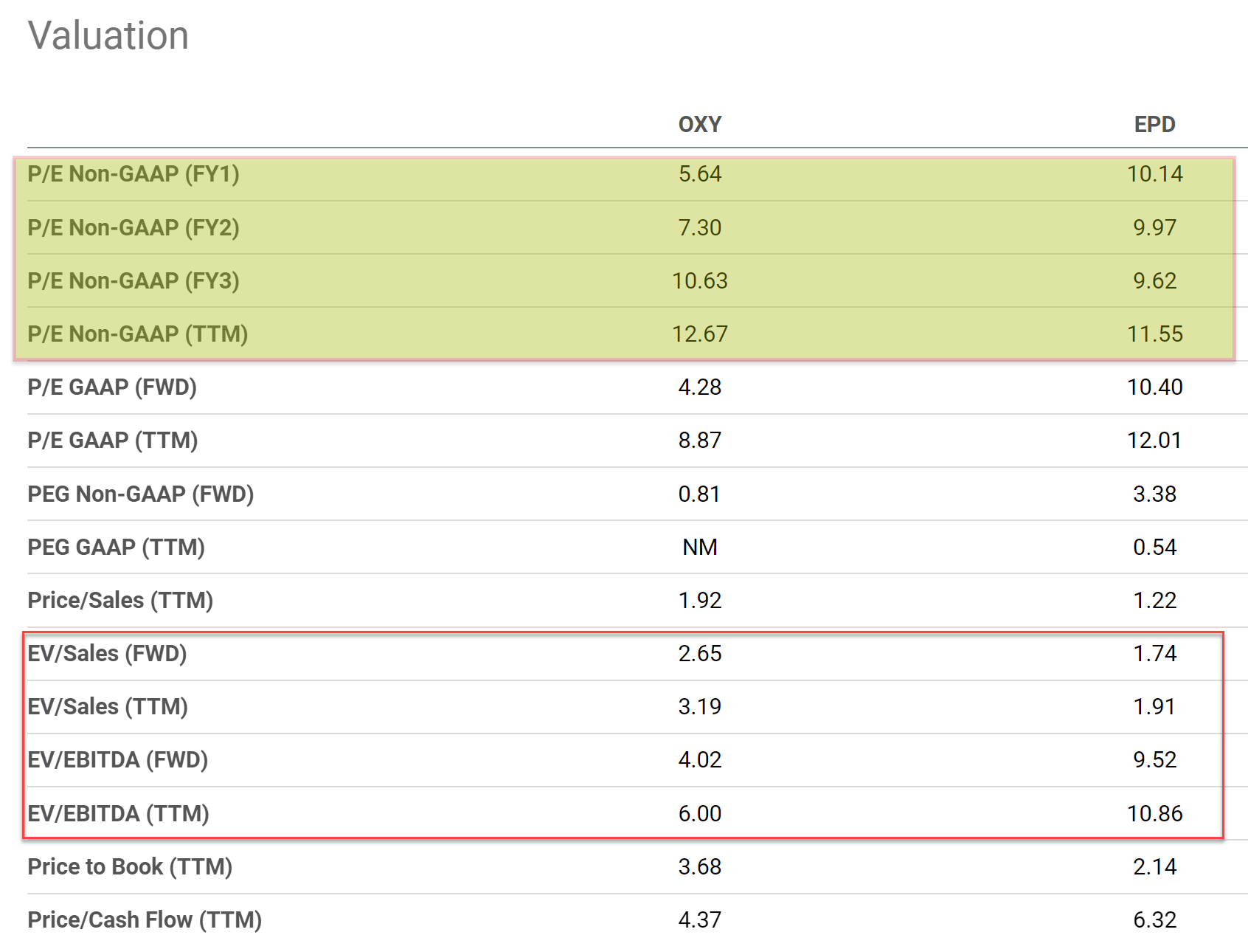
Task: Select OXY Price/Cash Flow value 4.37
Action: click(x=700, y=919)
